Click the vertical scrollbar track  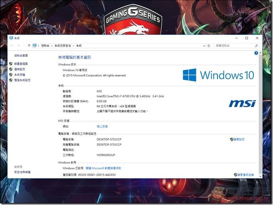click(x=260, y=113)
